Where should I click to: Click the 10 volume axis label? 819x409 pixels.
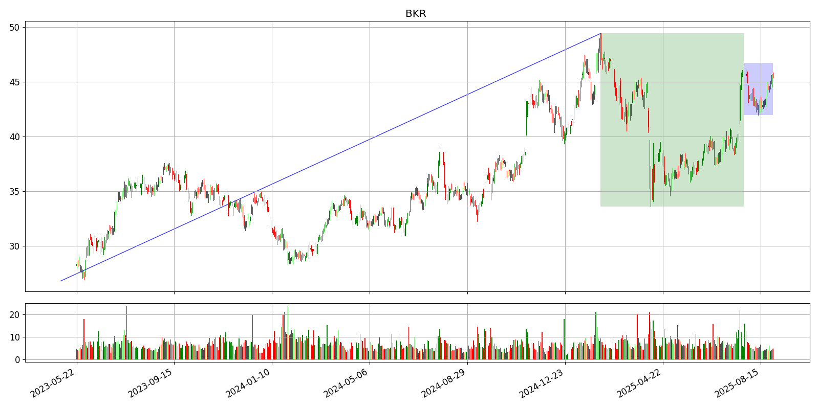[x=14, y=337]
